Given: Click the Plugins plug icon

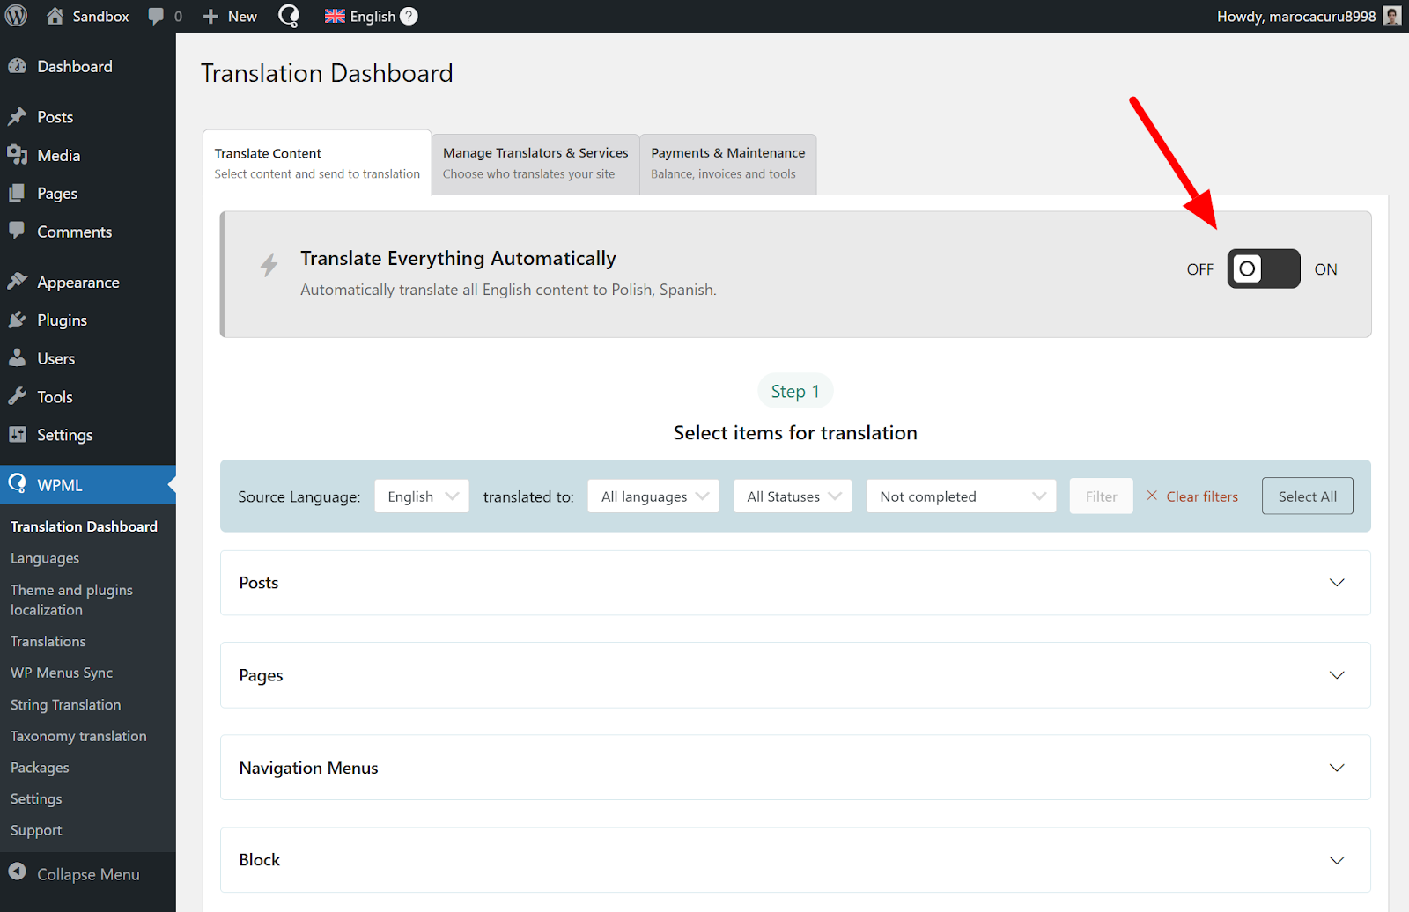Looking at the screenshot, I should point(17,320).
